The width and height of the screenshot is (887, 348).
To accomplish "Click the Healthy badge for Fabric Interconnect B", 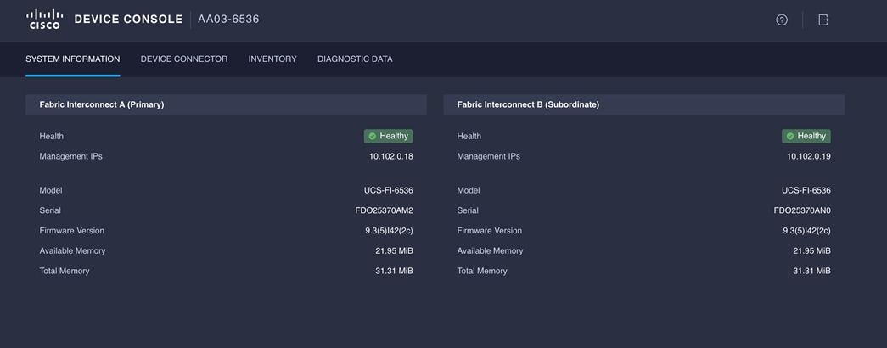I will pyautogui.click(x=806, y=136).
